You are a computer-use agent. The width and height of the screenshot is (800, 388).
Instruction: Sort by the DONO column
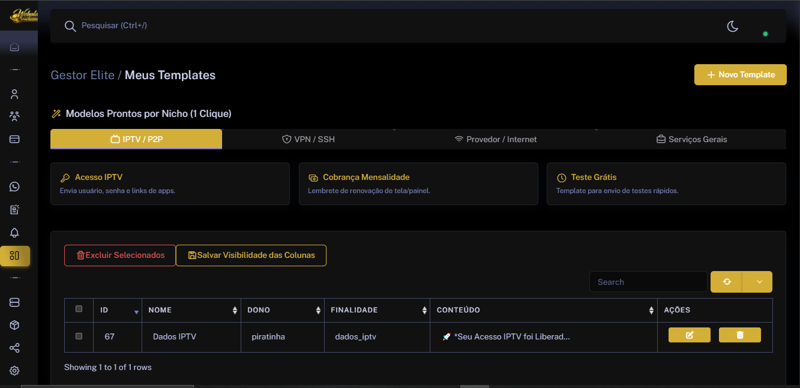click(283, 310)
